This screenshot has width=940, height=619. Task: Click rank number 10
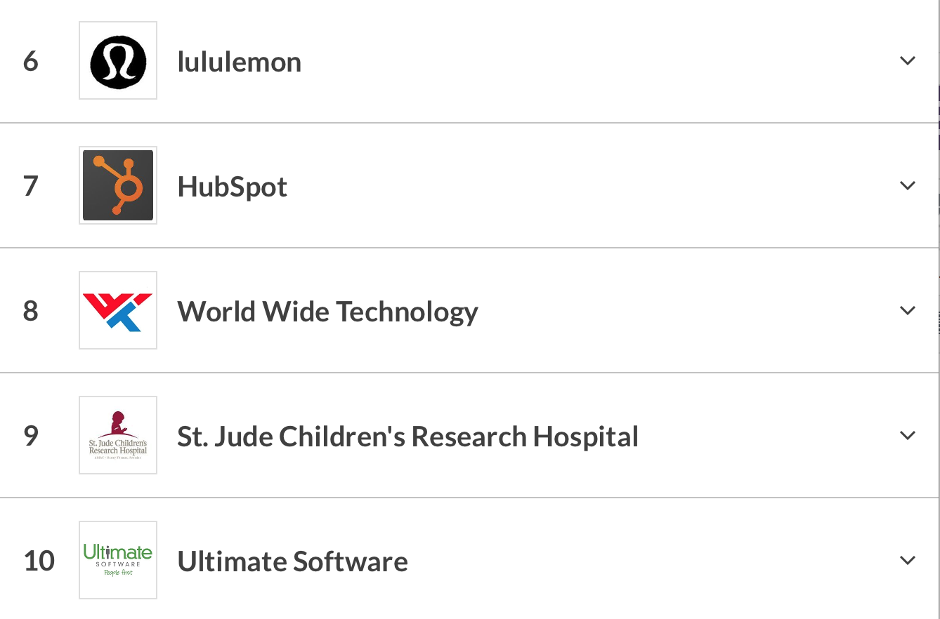click(39, 561)
